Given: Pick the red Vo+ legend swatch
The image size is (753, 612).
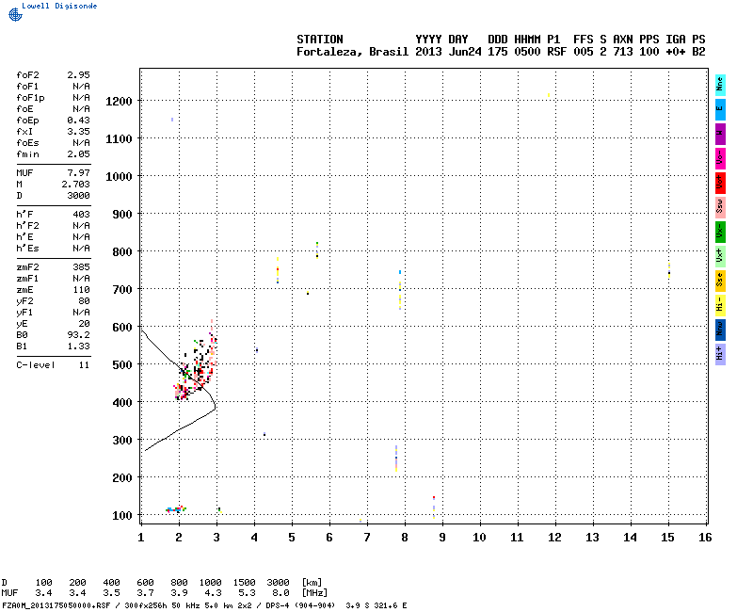Looking at the screenshot, I should 720,183.
